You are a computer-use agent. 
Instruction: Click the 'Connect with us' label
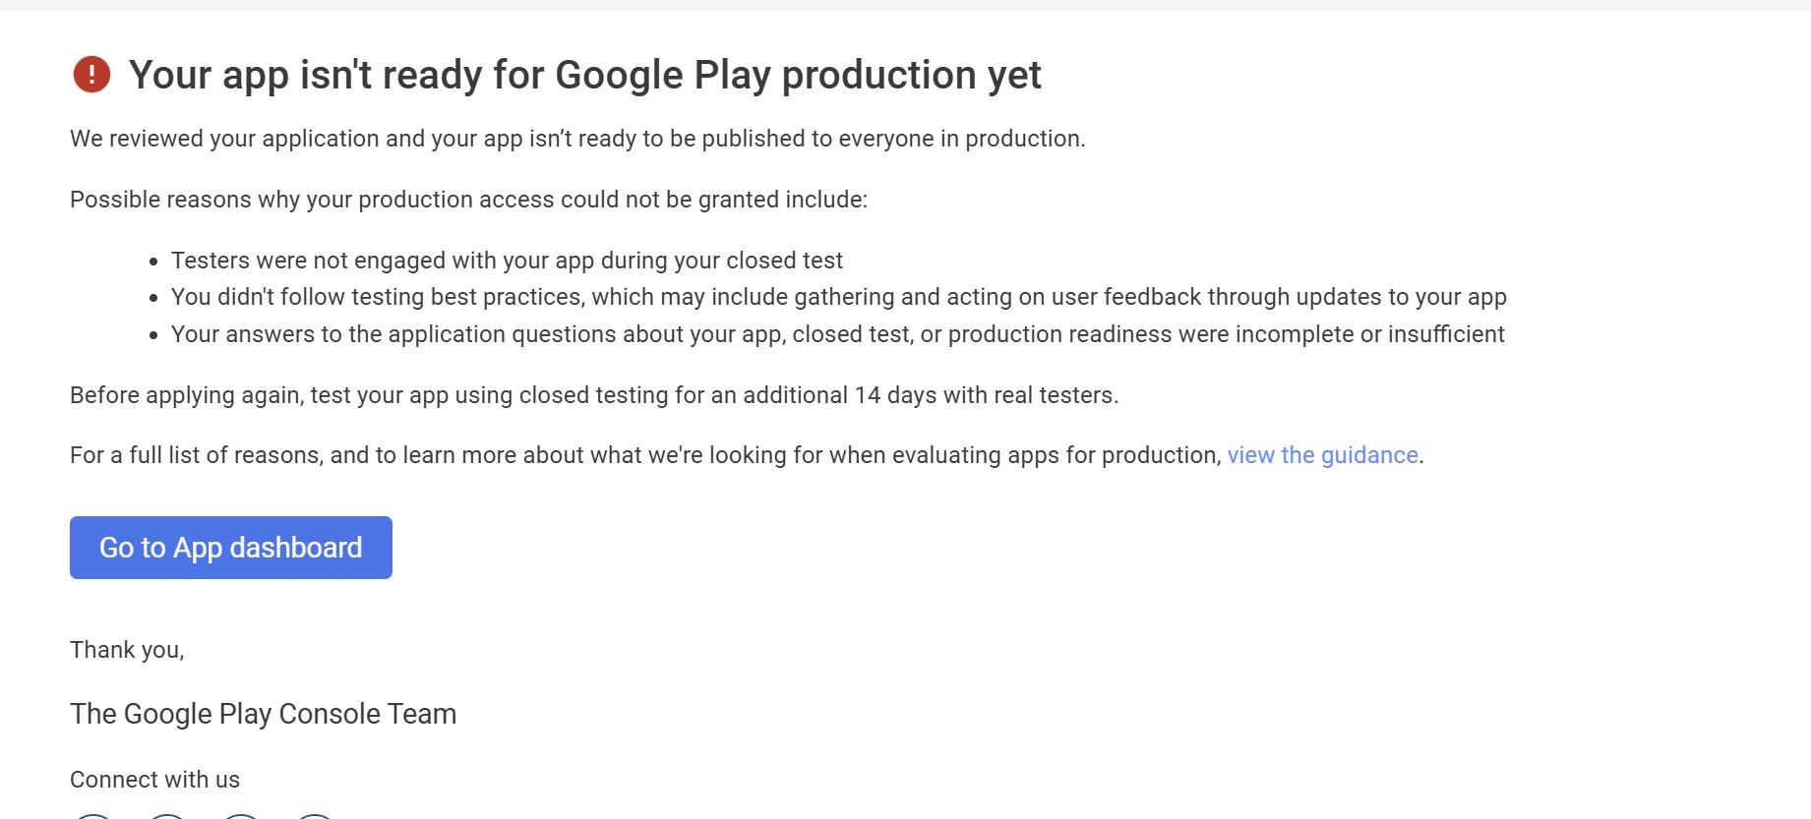154,780
